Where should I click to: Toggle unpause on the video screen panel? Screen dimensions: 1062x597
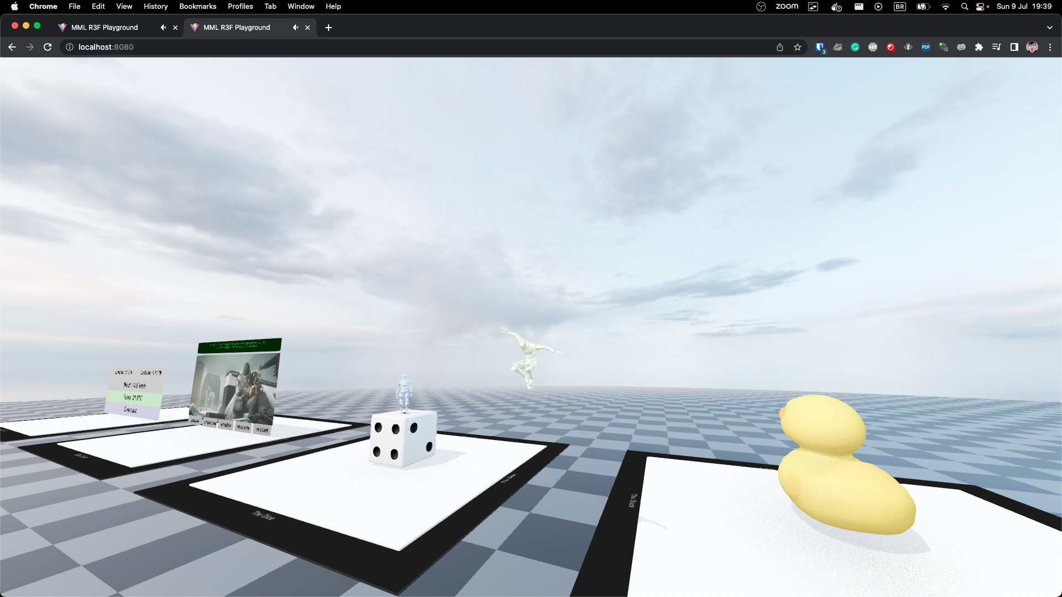[x=210, y=422]
